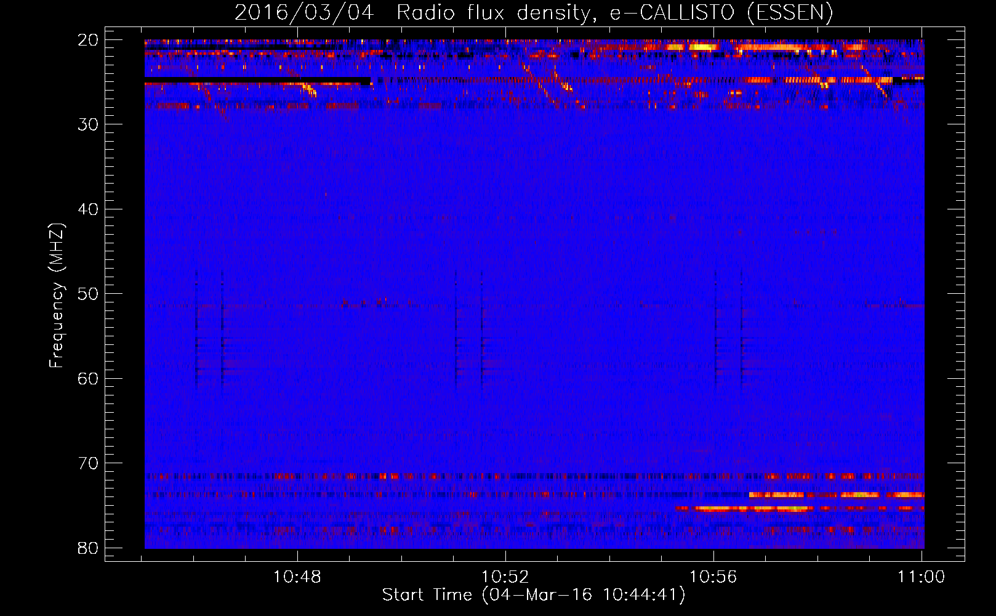The width and height of the screenshot is (996, 616).
Task: Click the 70 frequency tick label
Action: pyautogui.click(x=88, y=463)
